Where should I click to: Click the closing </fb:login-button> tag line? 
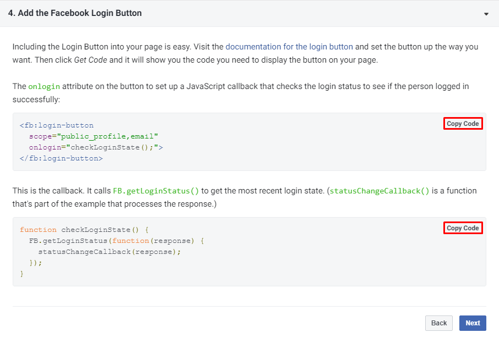[x=61, y=158]
